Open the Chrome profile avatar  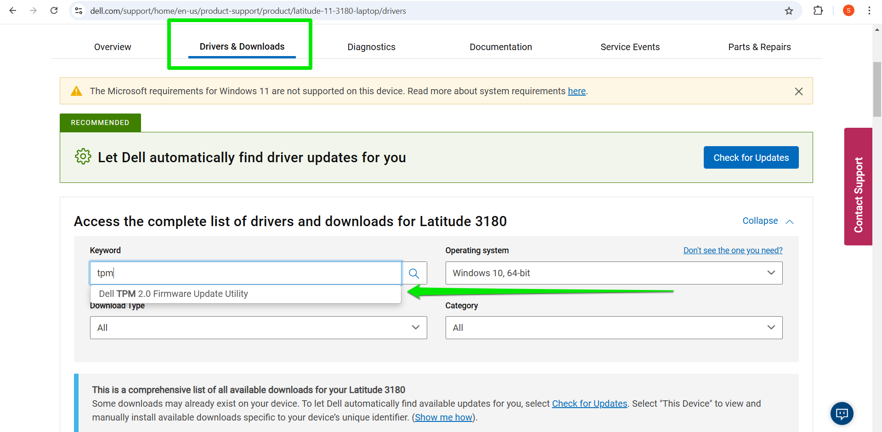[848, 11]
